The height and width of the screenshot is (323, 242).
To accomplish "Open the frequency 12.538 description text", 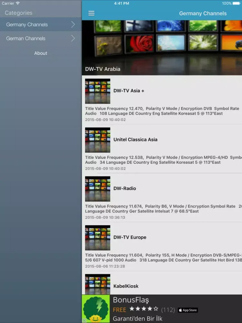I will coord(164,160).
